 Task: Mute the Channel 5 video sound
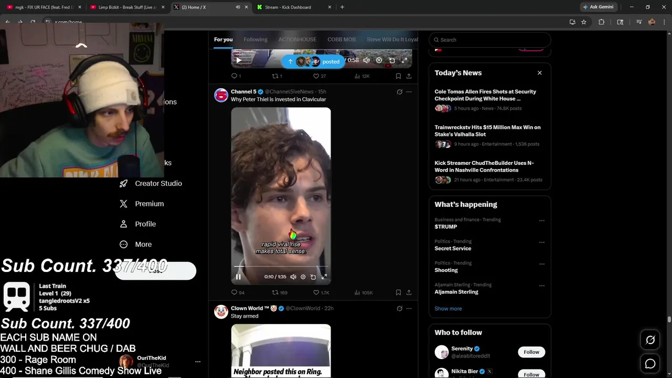tap(293, 277)
